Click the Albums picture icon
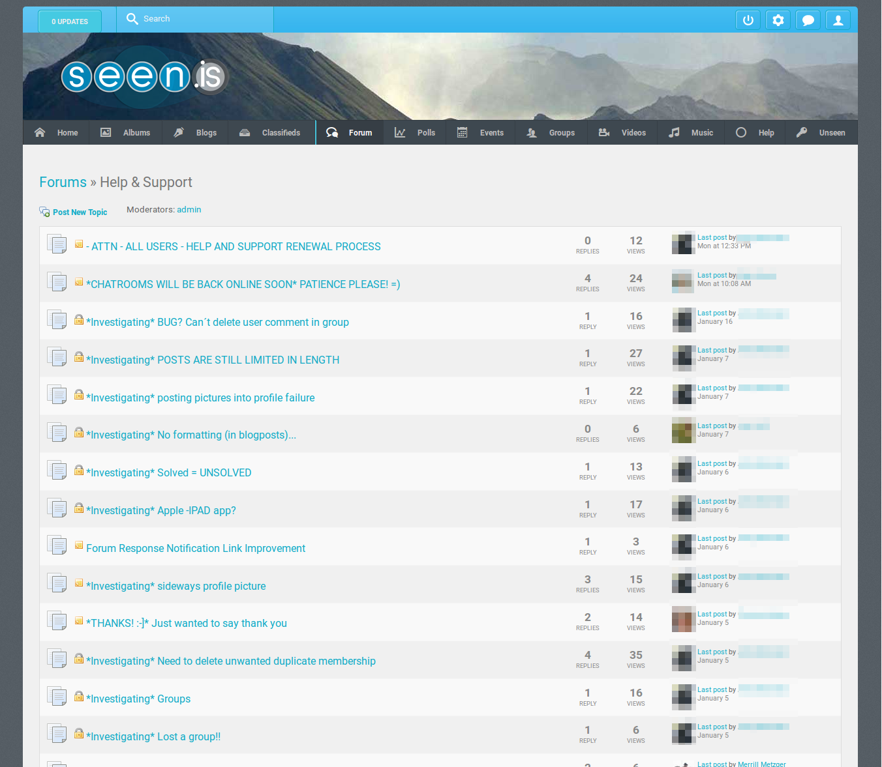Screen dimensions: 882x767 (106, 132)
